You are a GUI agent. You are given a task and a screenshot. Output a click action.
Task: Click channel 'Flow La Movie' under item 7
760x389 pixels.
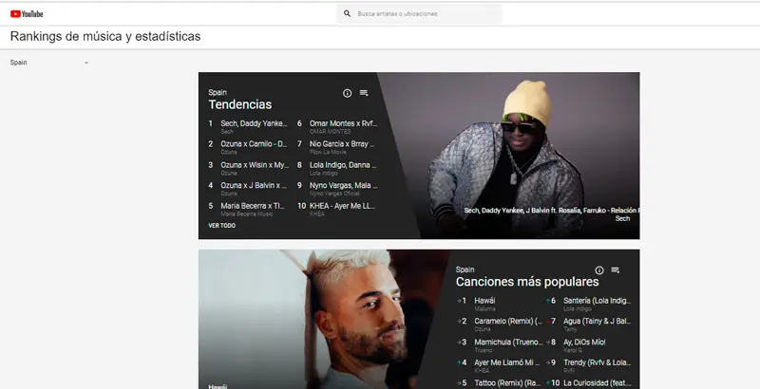coord(328,152)
